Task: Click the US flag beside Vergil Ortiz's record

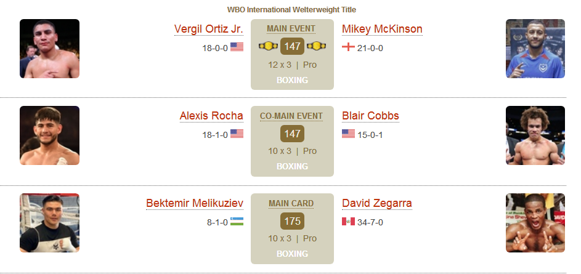Action: click(x=237, y=47)
